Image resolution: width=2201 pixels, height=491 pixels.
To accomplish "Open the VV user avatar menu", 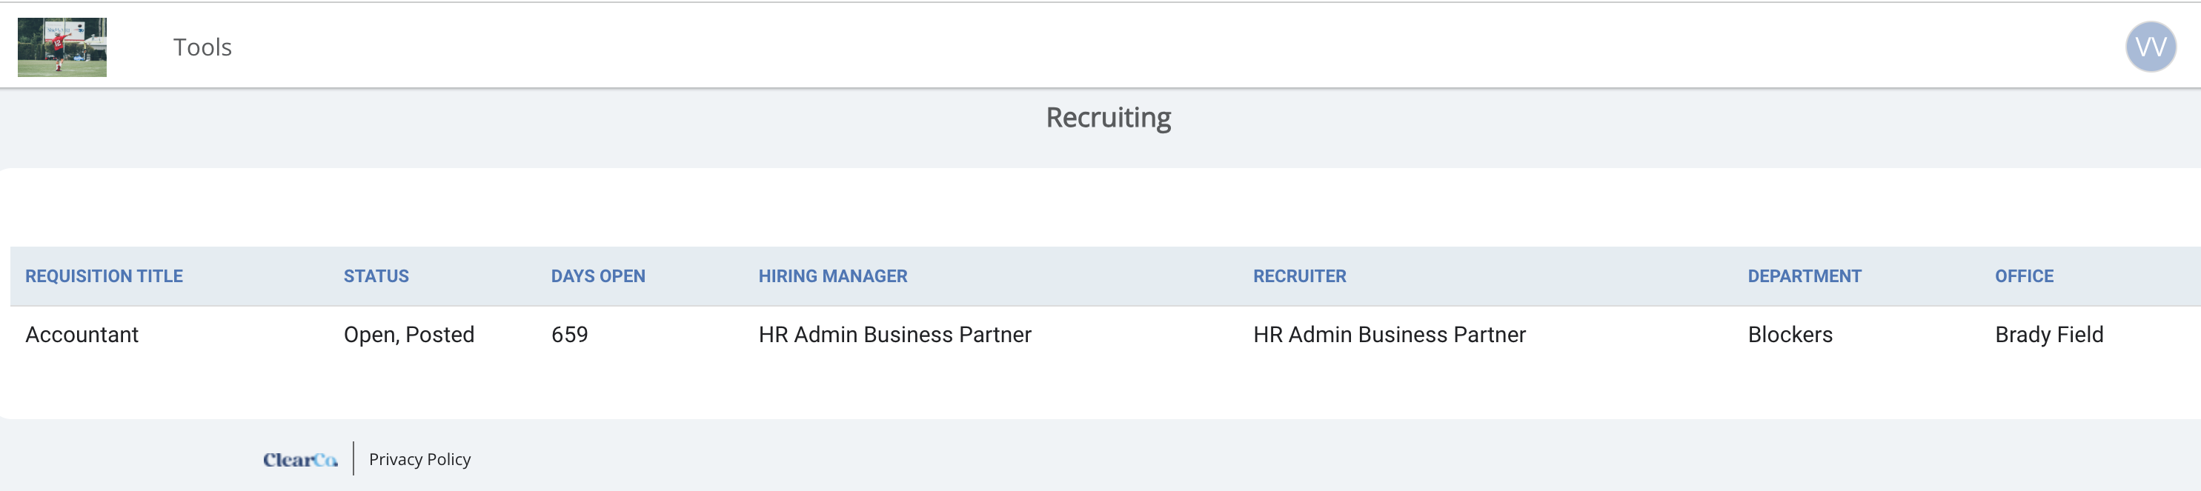I will (2150, 47).
